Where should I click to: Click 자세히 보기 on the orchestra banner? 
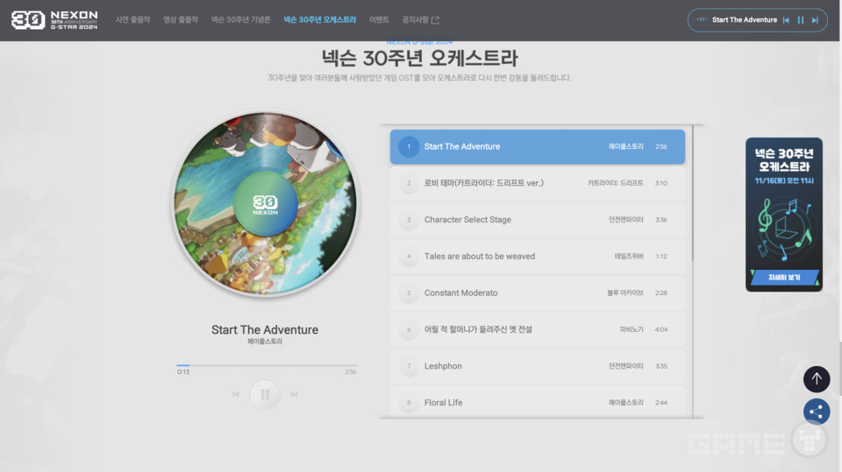click(784, 278)
